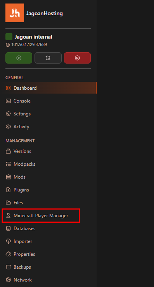Click the Player Manager person icon
The height and width of the screenshot is (287, 154).
tap(9, 216)
